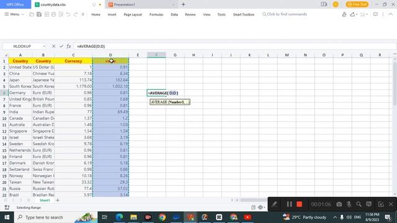The width and height of the screenshot is (397, 223).
Task: Select cell A4 containing Japan
Action: tap(20, 80)
